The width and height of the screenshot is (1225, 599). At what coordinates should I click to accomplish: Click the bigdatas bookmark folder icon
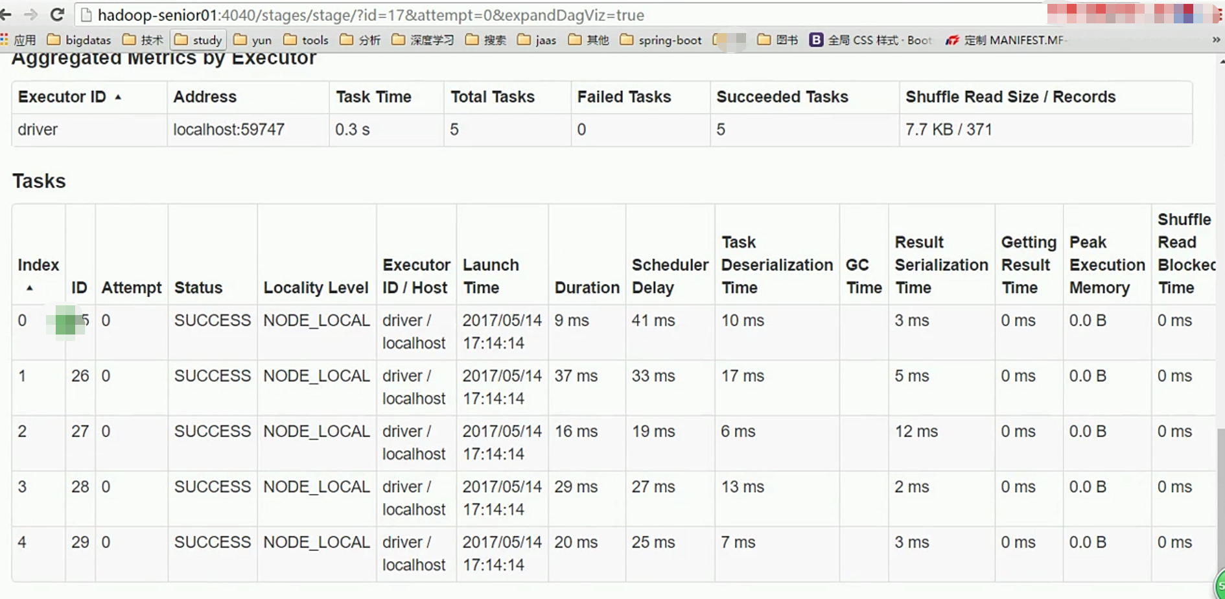(53, 40)
